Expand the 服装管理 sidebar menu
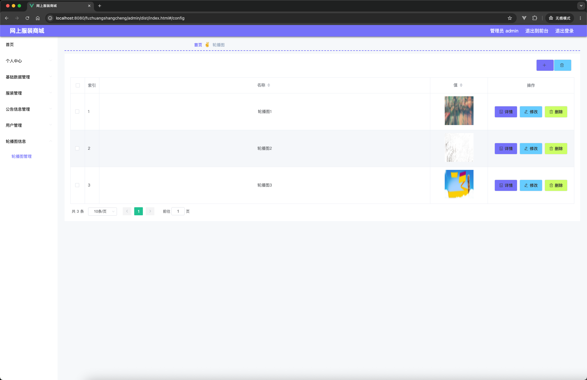 [29, 93]
